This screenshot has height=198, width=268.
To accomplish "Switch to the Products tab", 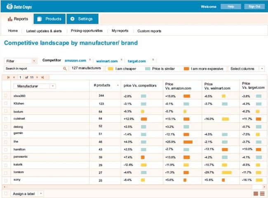I will [x=49, y=19].
